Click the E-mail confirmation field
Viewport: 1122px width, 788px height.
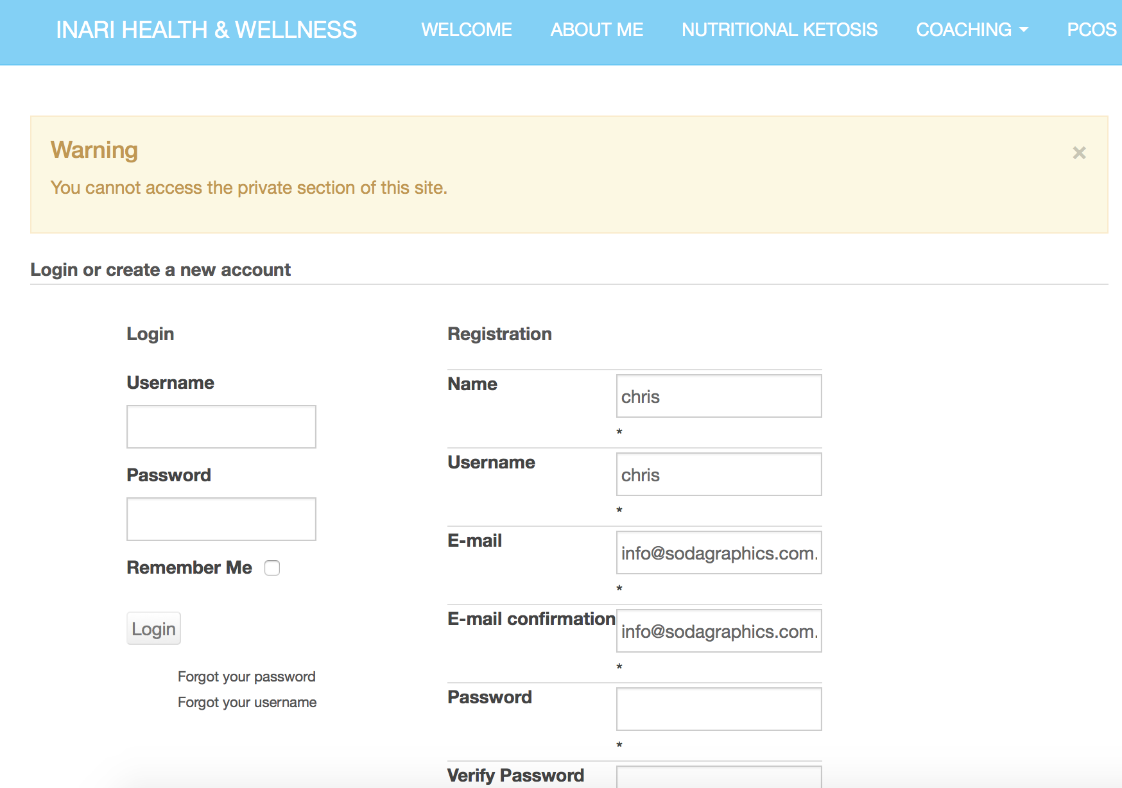pyautogui.click(x=719, y=631)
